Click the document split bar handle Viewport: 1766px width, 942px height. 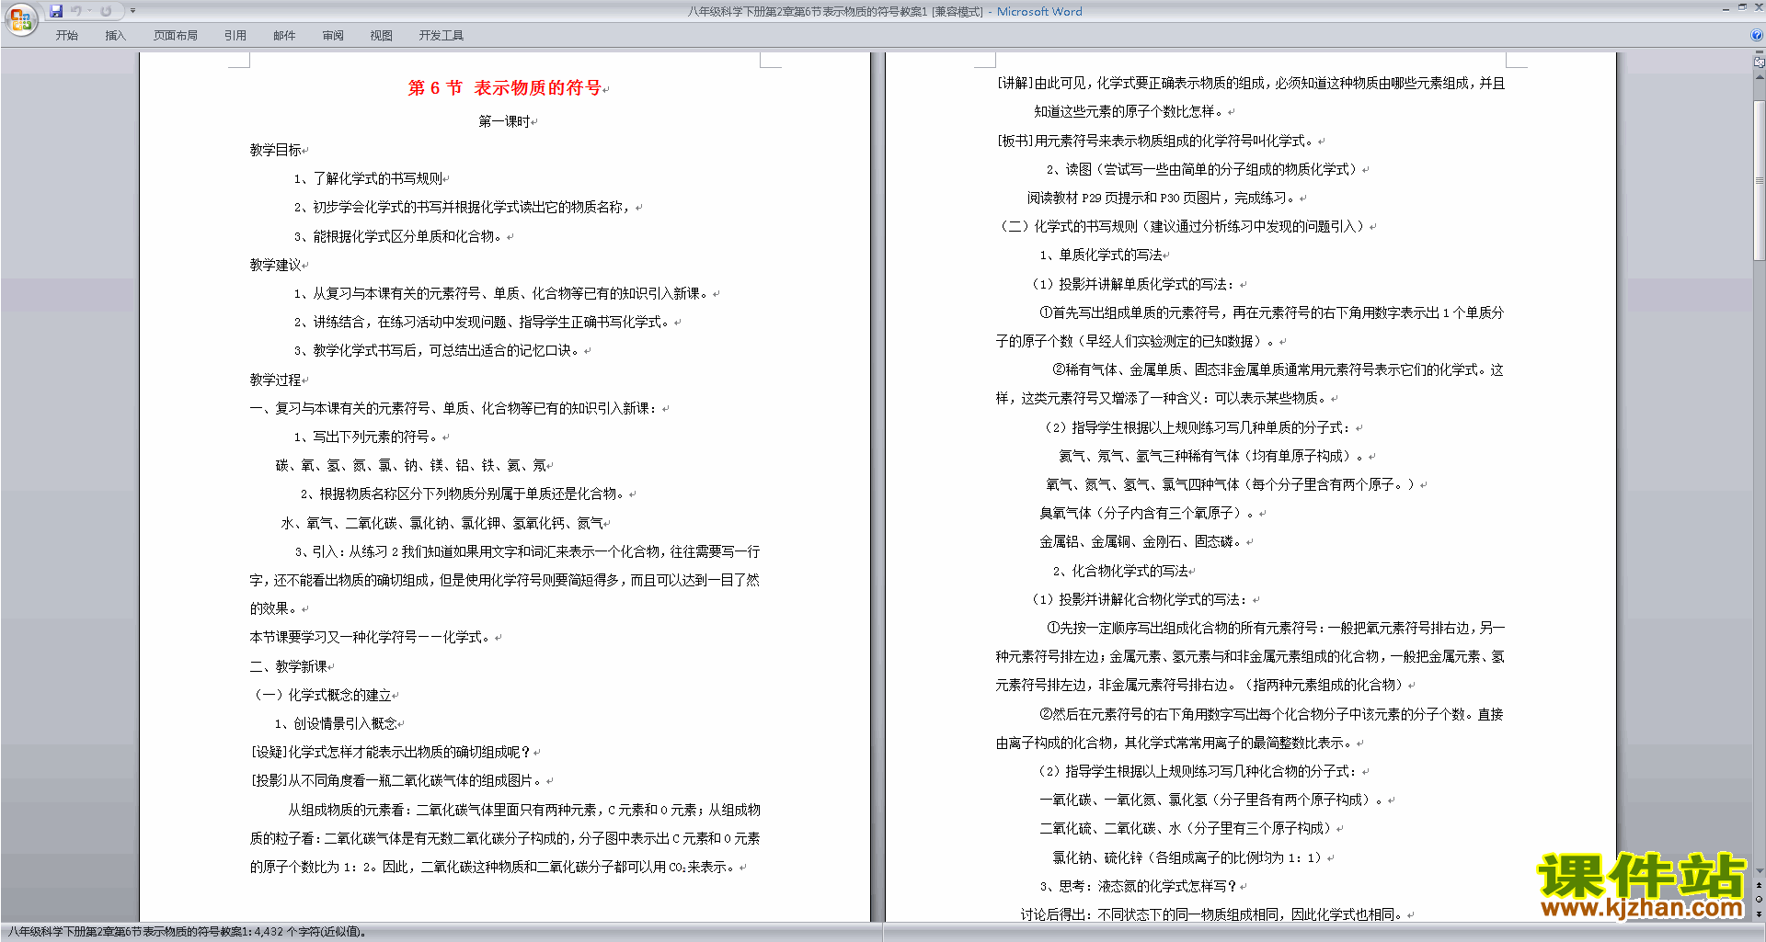pos(1760,53)
